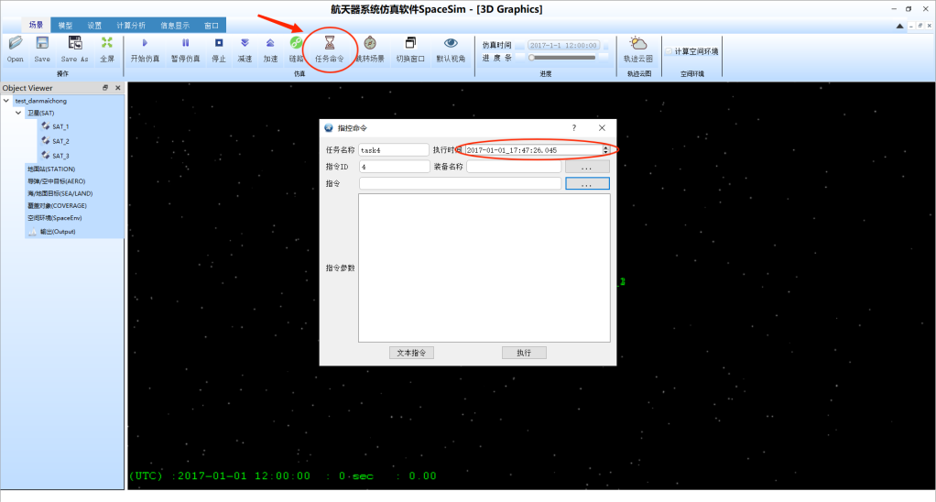
Task: Select SAT_2 in the Object Viewer
Action: click(x=60, y=141)
